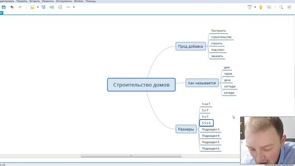
Task: Select Подраздел 4 subtopic
Action: pos(211,136)
